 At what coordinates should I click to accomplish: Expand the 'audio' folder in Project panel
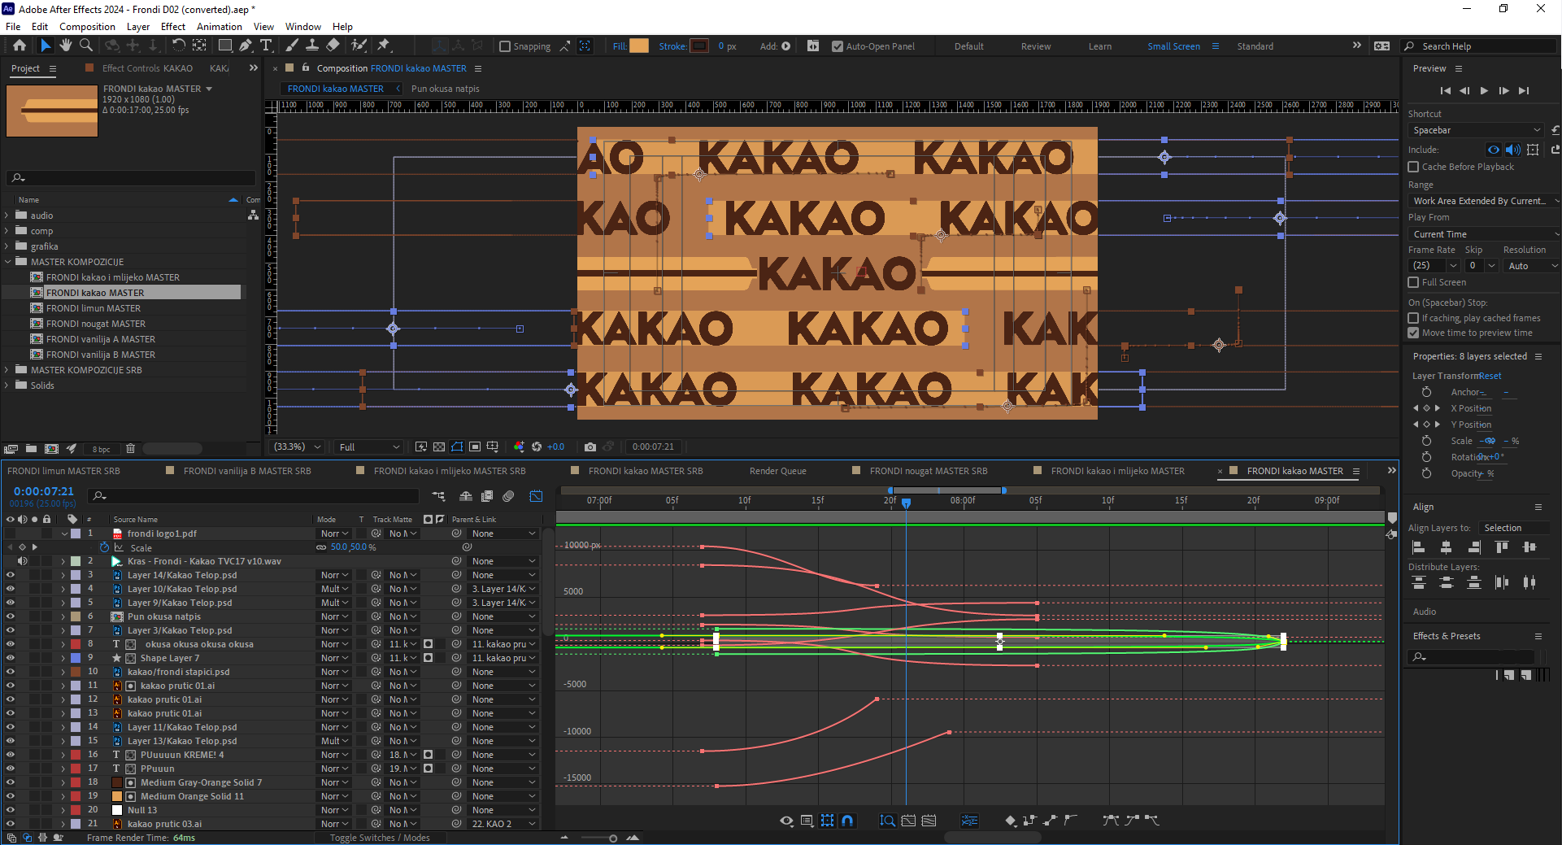pos(7,216)
